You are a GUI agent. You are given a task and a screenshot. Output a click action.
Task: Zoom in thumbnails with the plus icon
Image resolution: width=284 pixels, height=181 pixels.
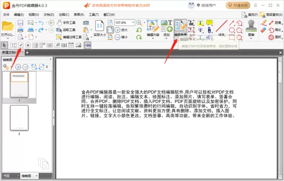pos(18,67)
